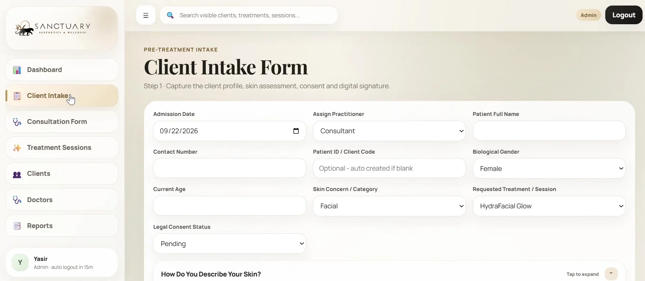Open the Doctors menu item

(62, 200)
